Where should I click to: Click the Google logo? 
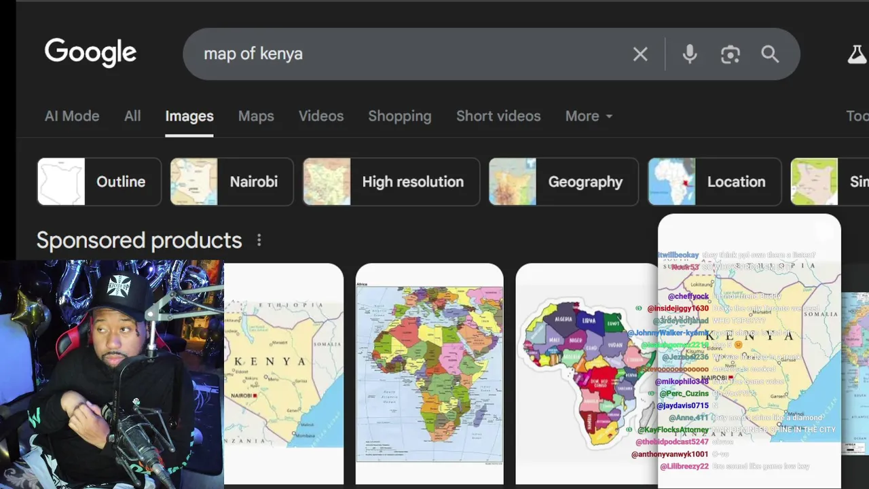pyautogui.click(x=90, y=53)
